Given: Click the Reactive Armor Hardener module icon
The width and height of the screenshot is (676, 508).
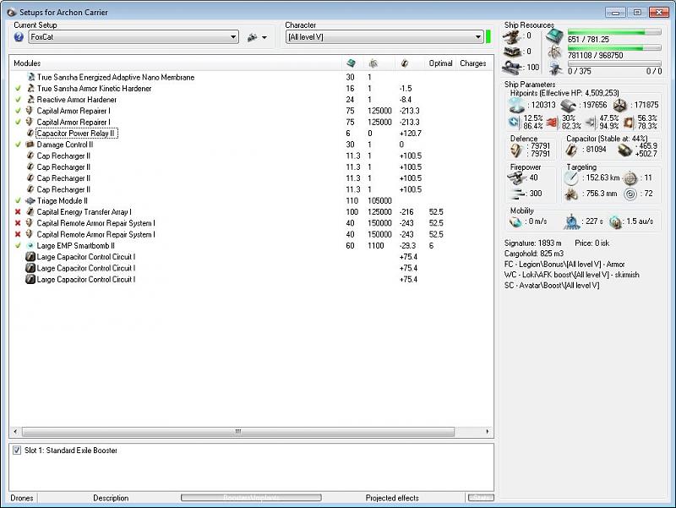Looking at the screenshot, I should [x=30, y=100].
